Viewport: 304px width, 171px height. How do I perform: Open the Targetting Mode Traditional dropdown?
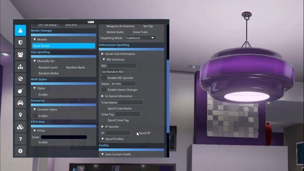point(140,38)
